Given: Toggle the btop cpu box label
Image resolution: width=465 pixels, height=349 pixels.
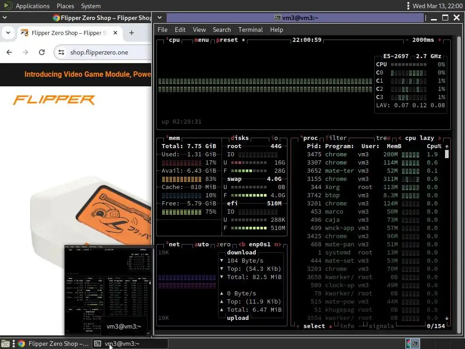Looking at the screenshot, I should coord(173,40).
